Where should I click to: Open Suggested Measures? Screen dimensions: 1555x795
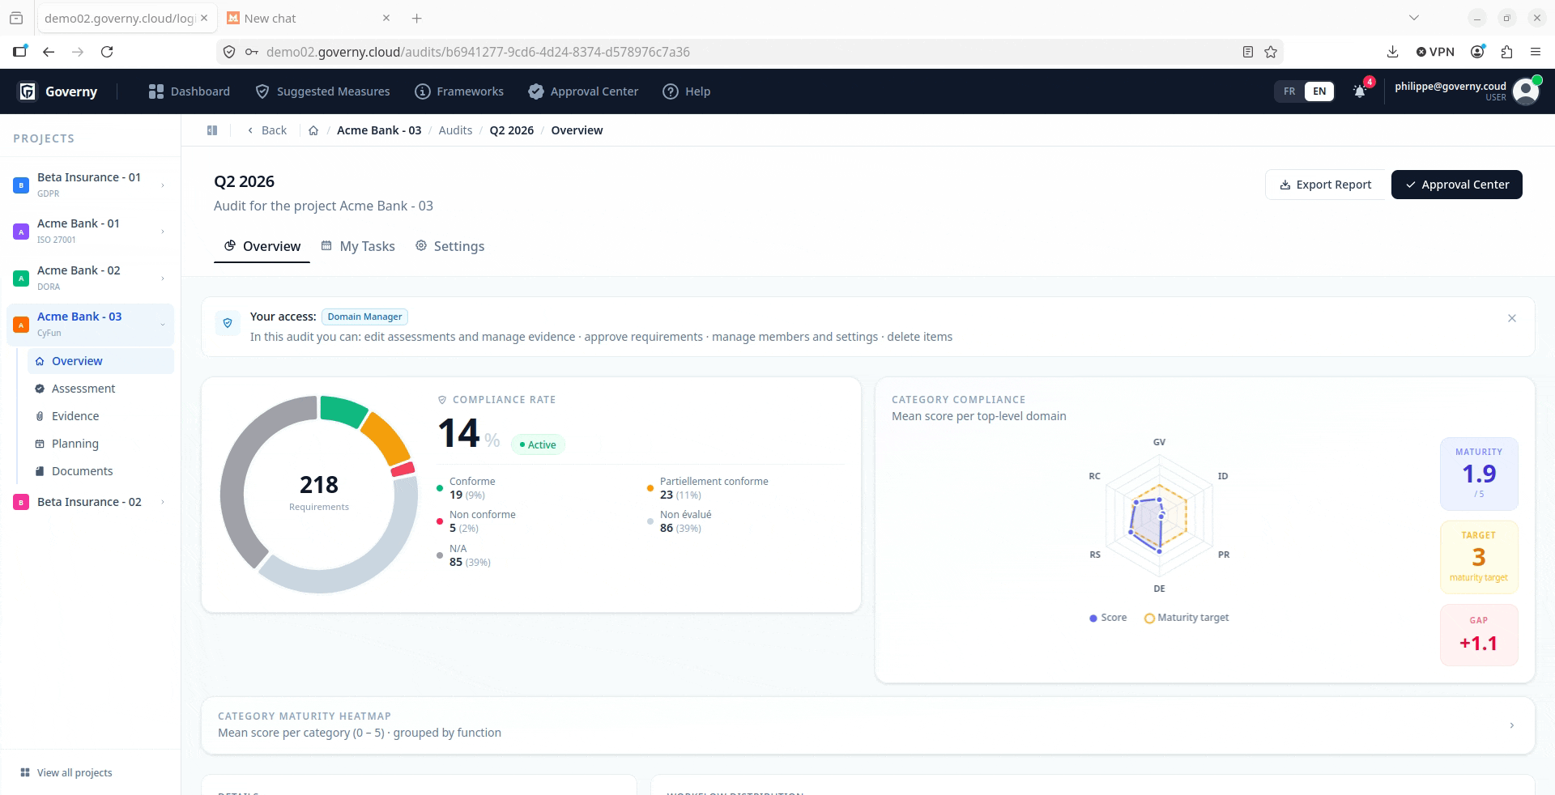tap(322, 91)
